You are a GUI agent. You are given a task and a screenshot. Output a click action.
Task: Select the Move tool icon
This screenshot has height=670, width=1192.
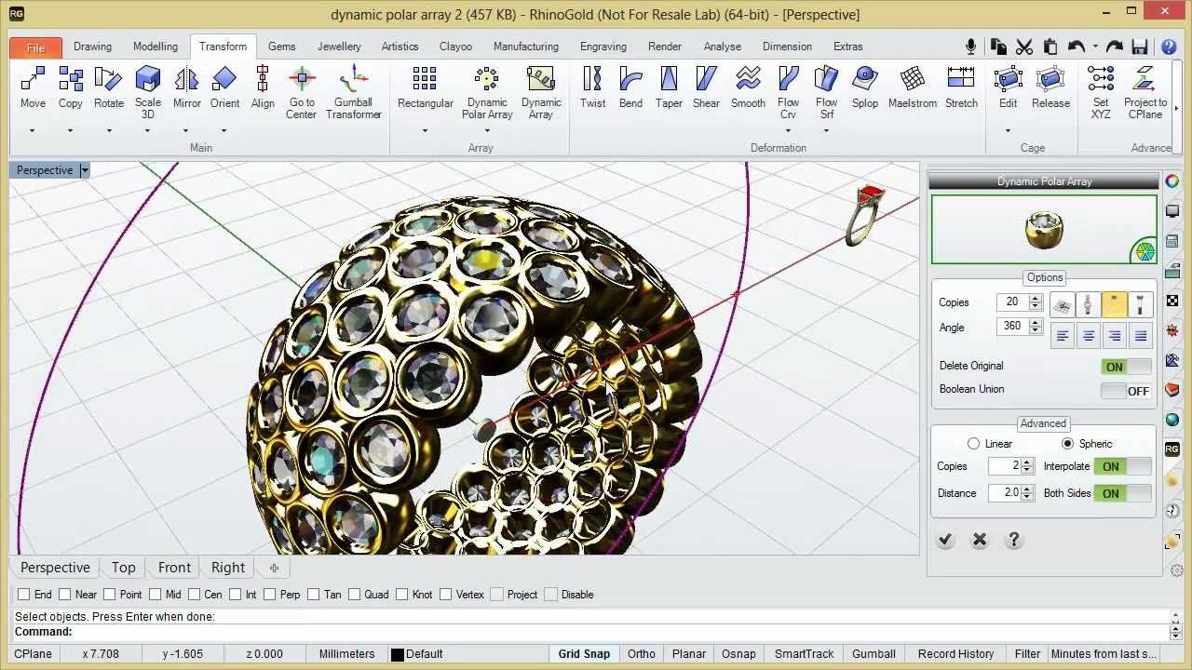33,80
